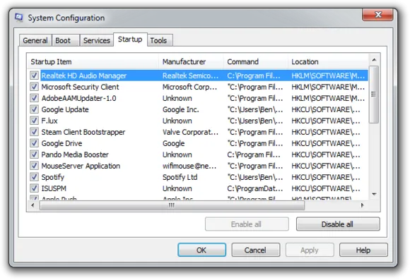This screenshot has width=410, height=280.
Task: Click the Command column header
Action: 255,62
